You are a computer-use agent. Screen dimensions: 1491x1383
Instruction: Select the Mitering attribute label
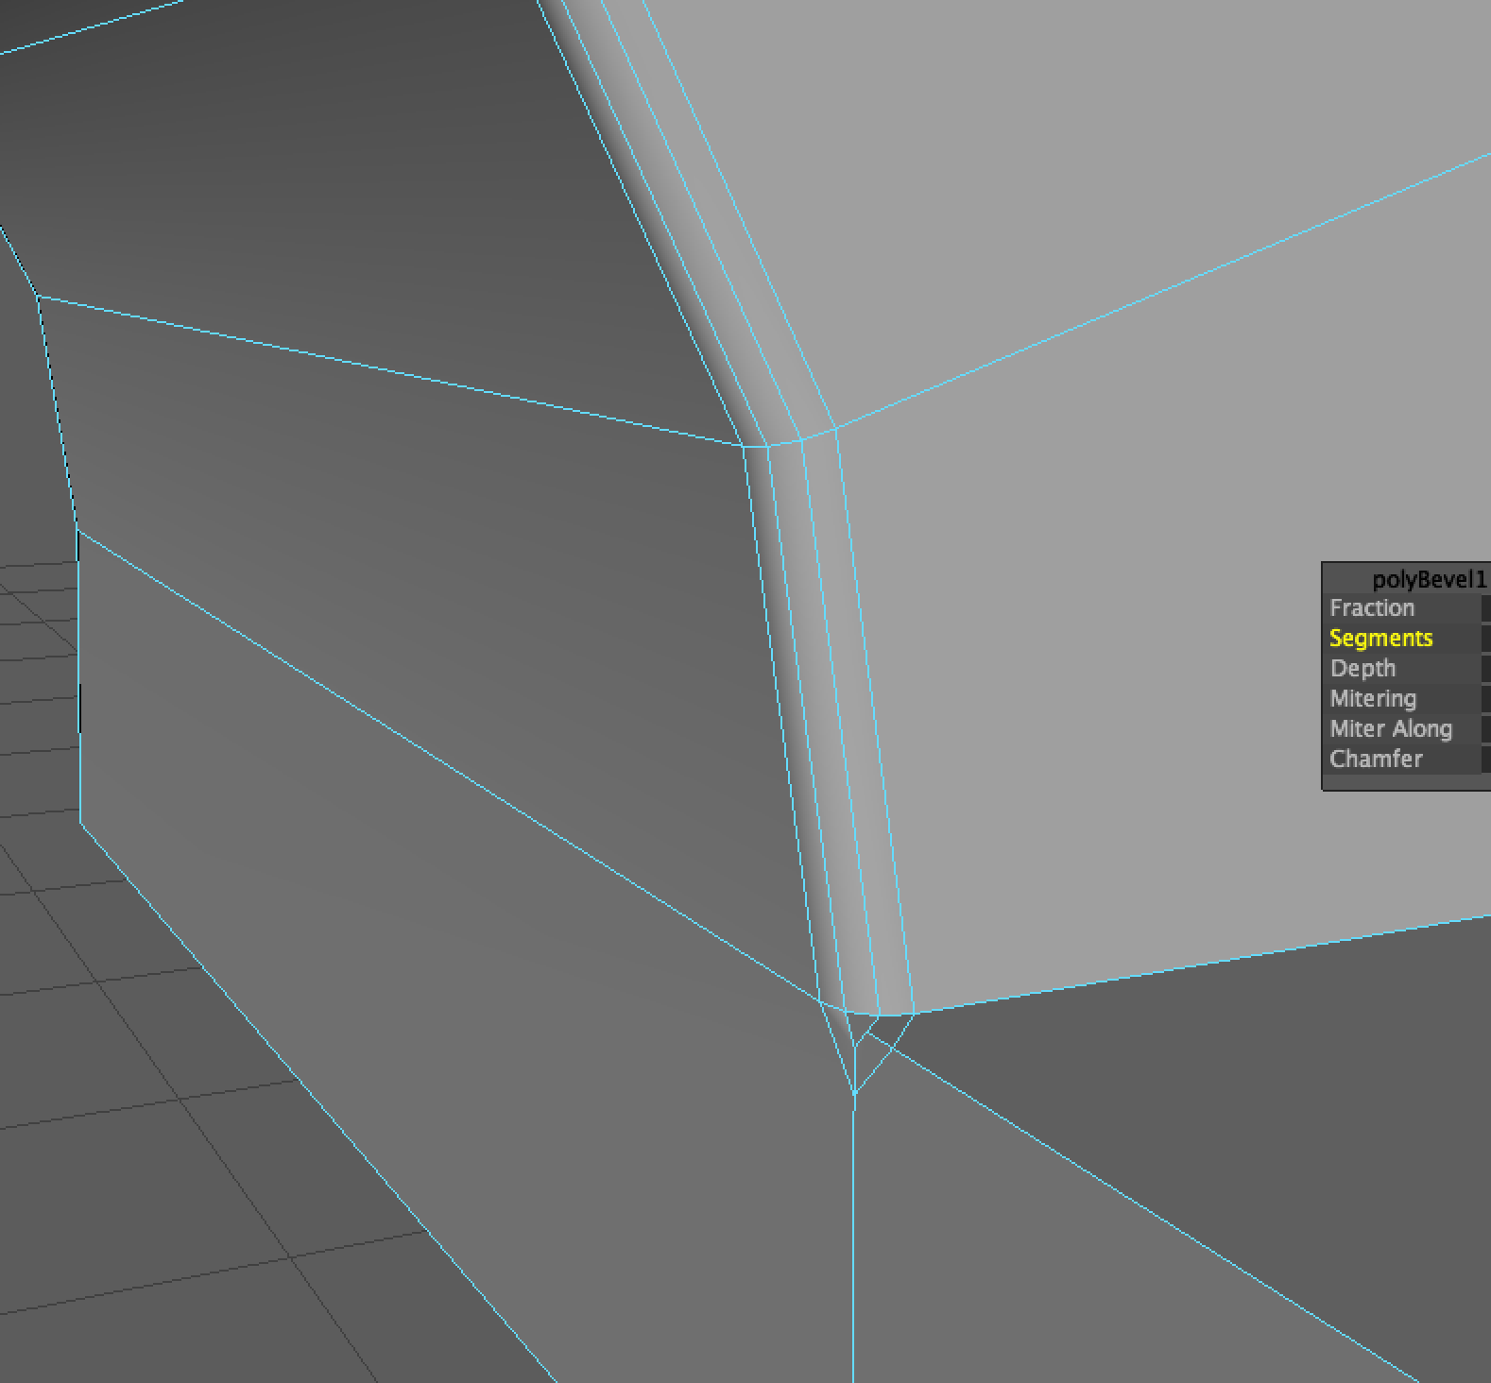point(1373,698)
